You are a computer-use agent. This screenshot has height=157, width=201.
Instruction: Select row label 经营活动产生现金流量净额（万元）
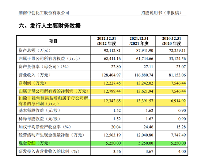(52, 135)
